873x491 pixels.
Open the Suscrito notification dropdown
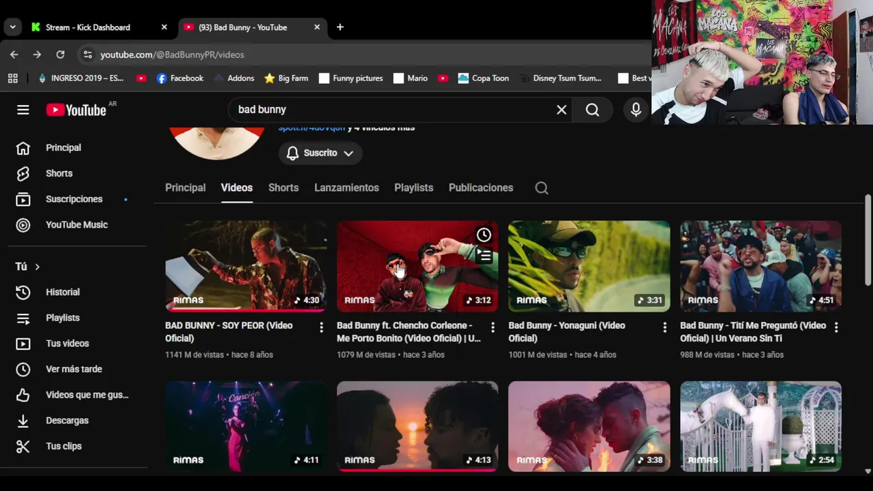pos(320,153)
